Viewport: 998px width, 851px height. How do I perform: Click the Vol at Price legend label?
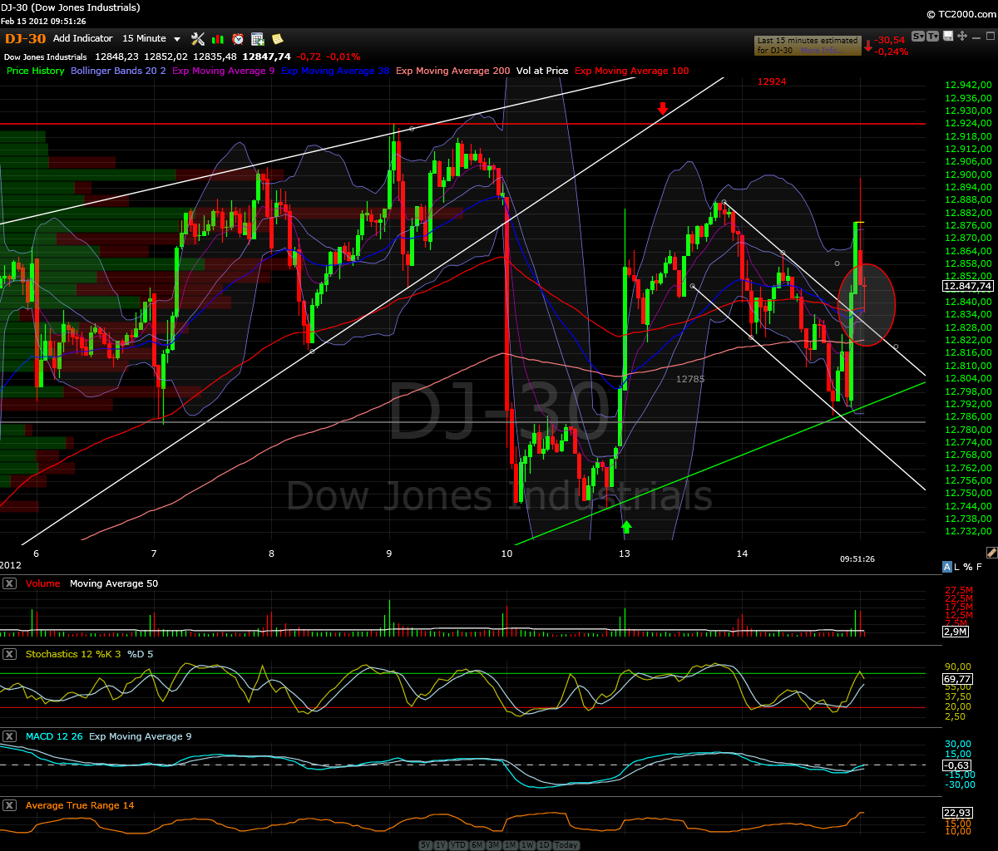pos(542,71)
